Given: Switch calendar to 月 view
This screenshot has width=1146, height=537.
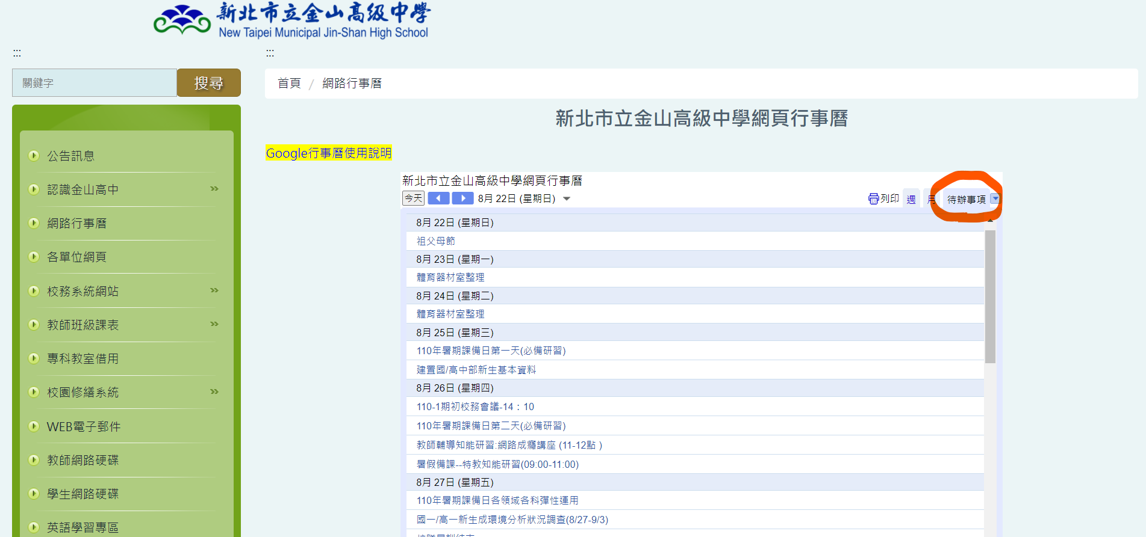Looking at the screenshot, I should [x=931, y=199].
